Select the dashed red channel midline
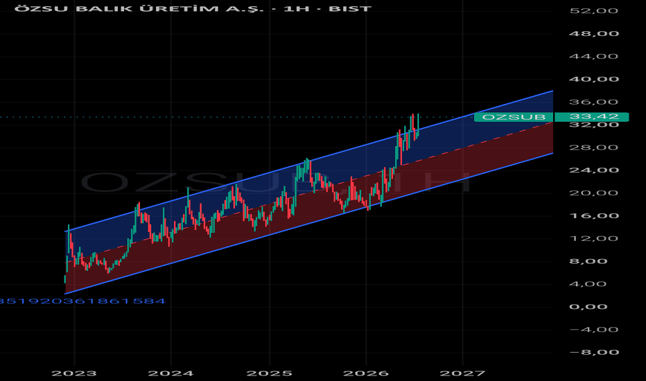Image resolution: width=646 pixels, height=381 pixels. (309, 191)
